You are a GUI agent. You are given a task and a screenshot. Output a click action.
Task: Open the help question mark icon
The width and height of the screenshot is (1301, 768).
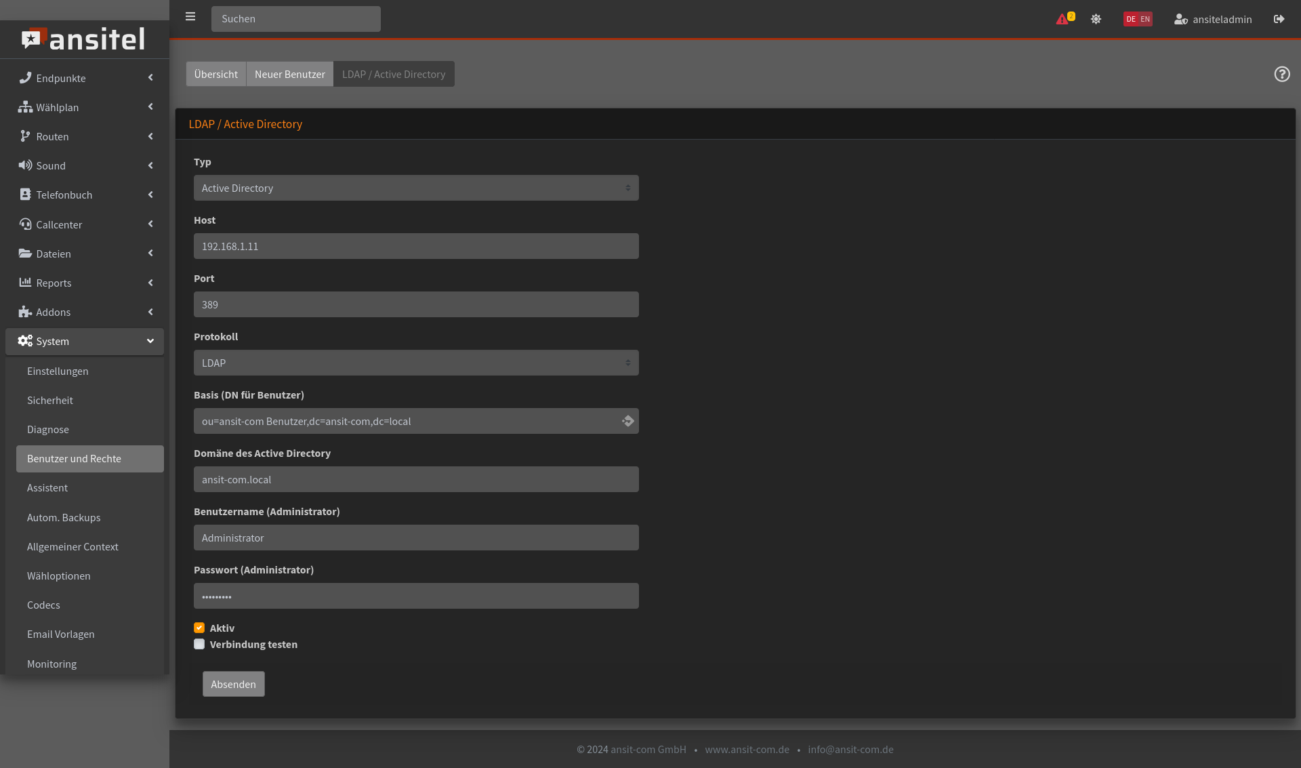point(1281,74)
